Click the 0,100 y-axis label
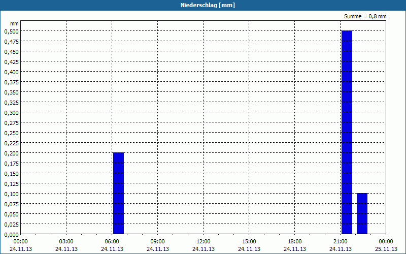 pos(11,194)
